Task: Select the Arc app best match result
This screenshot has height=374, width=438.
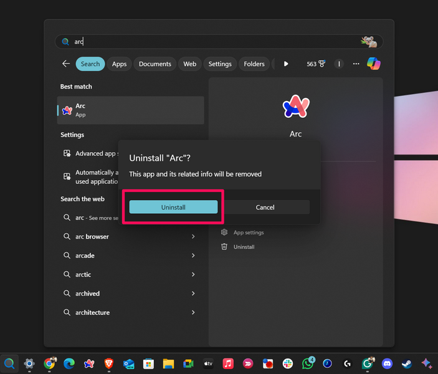Action: pyautogui.click(x=131, y=110)
